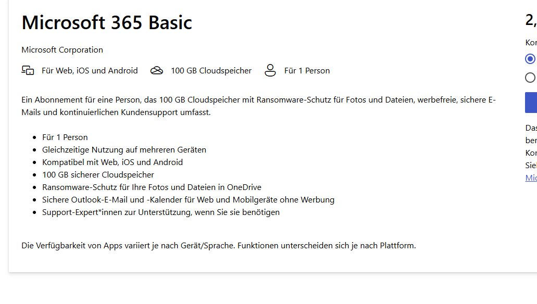
Task: Click the 'Für 1 Person' label
Action: [307, 70]
